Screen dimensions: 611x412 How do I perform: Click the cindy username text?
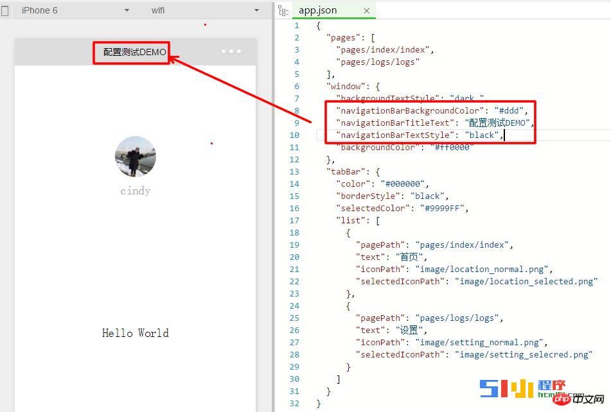pos(135,191)
